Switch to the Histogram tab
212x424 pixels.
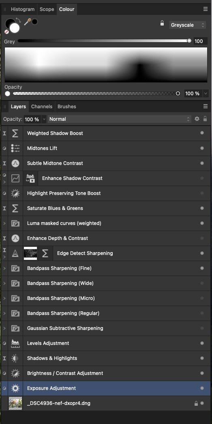[23, 9]
